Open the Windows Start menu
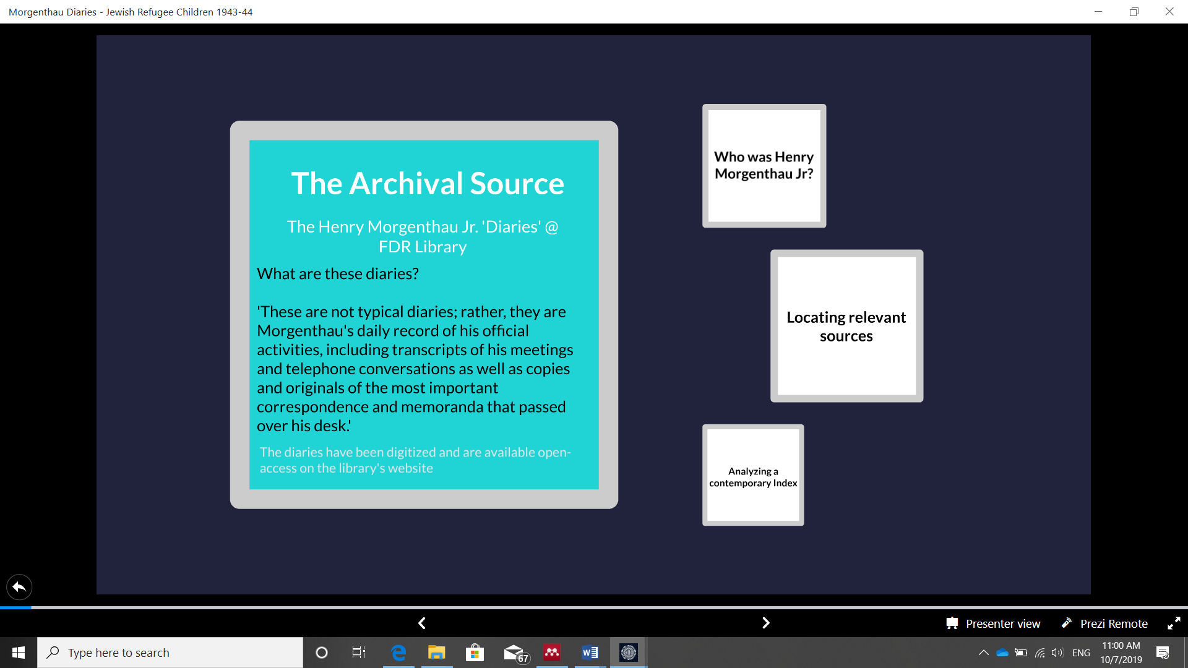Screen dimensions: 1188x668 (18, 653)
